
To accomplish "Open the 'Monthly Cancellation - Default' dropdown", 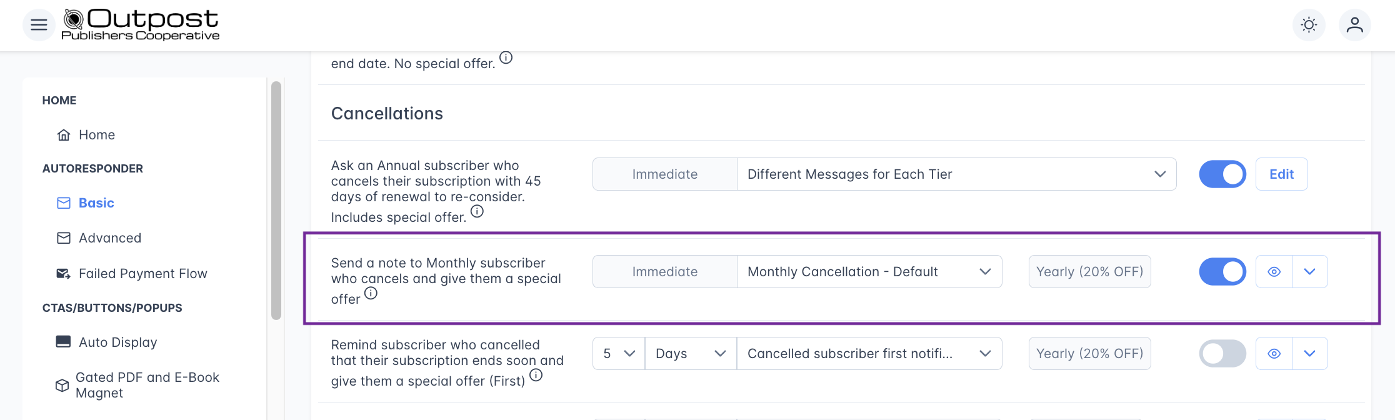I will [x=869, y=272].
